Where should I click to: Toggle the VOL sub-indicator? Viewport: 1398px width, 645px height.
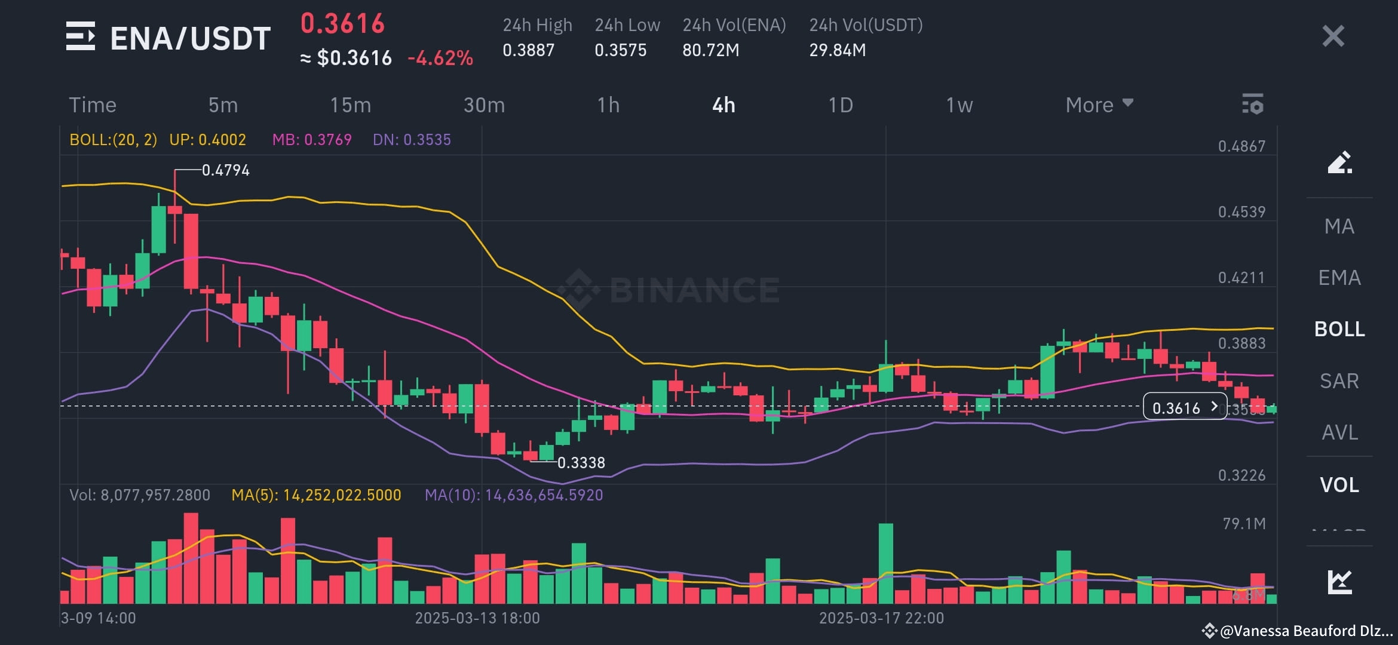click(x=1339, y=485)
